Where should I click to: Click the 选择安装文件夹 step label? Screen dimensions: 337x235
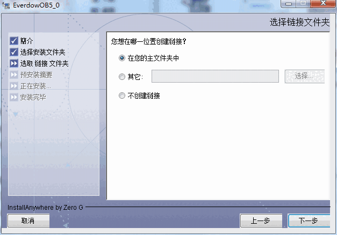coord(42,52)
